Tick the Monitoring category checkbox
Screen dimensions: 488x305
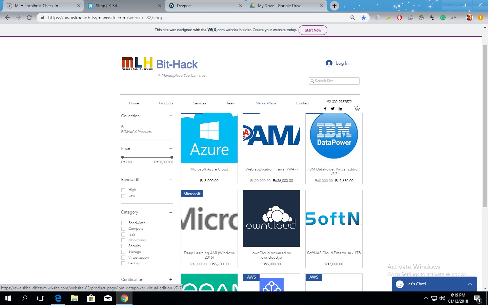pyautogui.click(x=123, y=240)
